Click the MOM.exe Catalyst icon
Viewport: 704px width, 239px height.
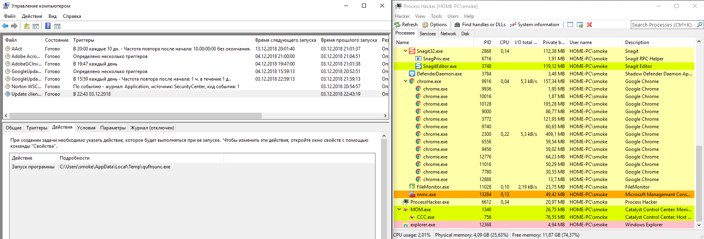click(406, 210)
